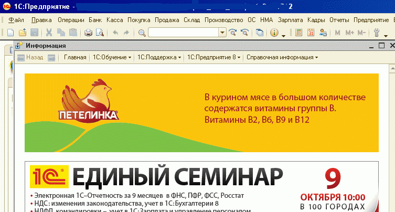This screenshot has width=395, height=212.
Task: Open the Покупка menu
Action: (139, 20)
